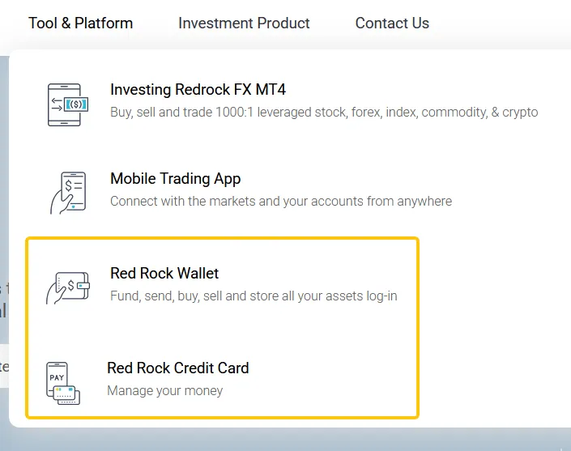The height and width of the screenshot is (451, 571).
Task: Open Red Rock Wallet link
Action: click(164, 274)
